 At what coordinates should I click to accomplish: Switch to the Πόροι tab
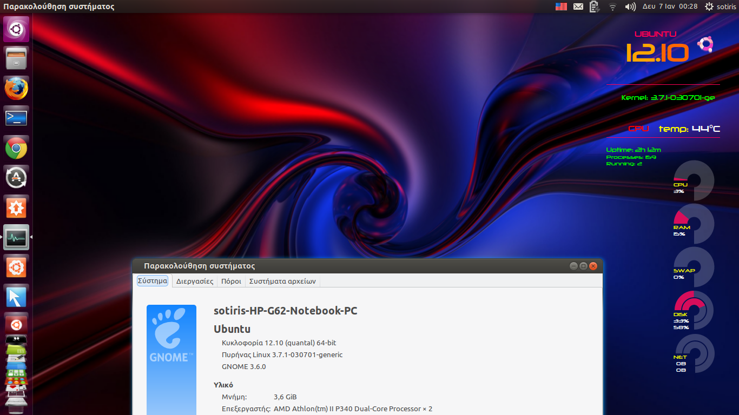231,281
